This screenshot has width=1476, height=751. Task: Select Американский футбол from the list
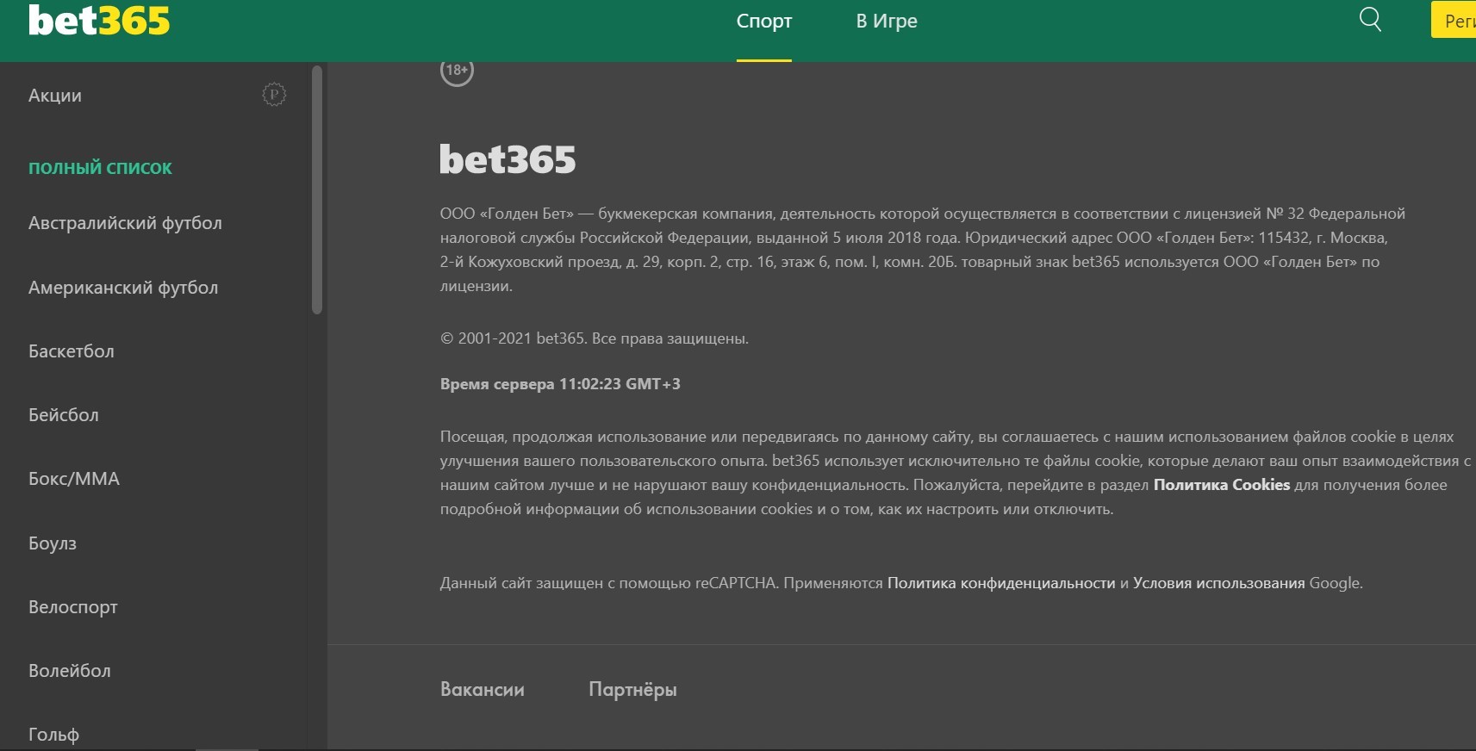click(x=123, y=288)
